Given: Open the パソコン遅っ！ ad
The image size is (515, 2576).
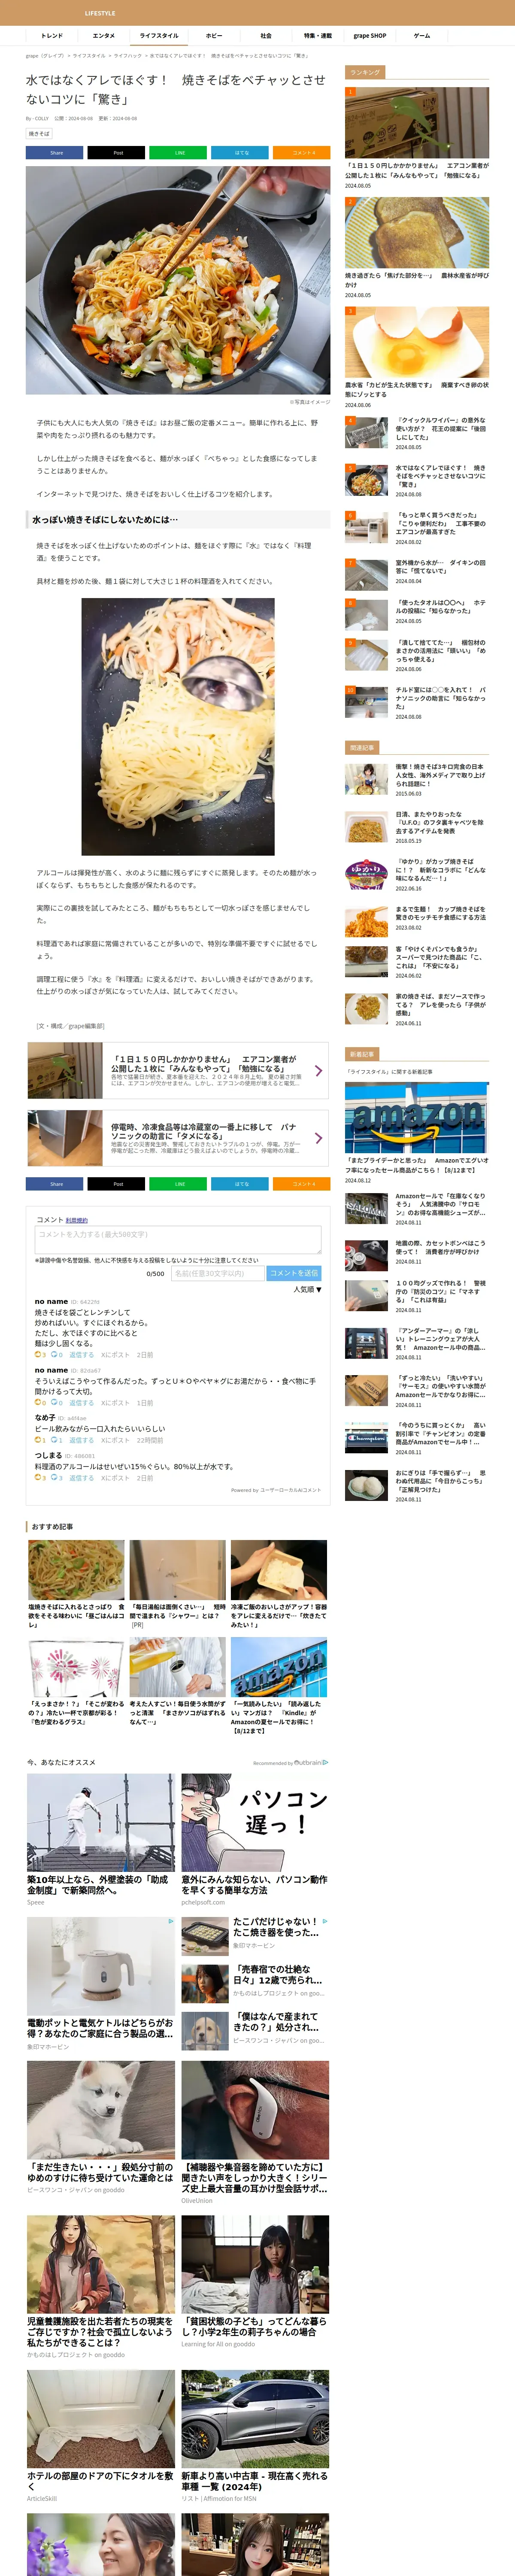Looking at the screenshot, I should tap(254, 1841).
